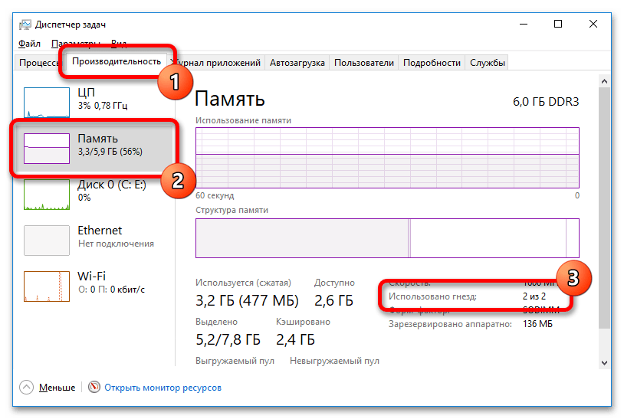Open the Подробности tab
This screenshot has height=419, width=624.
pos(432,63)
